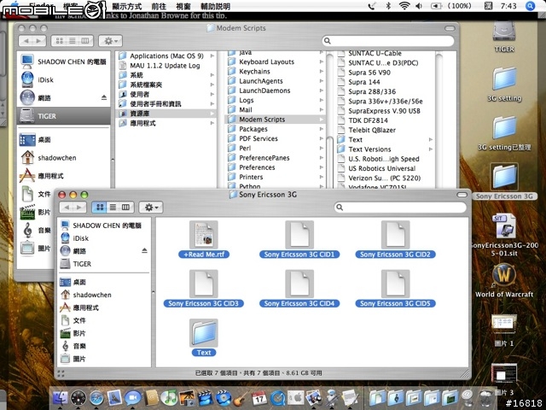Open iCal from the Dock
Viewport: 546px width, 410px height.
[x=259, y=398]
